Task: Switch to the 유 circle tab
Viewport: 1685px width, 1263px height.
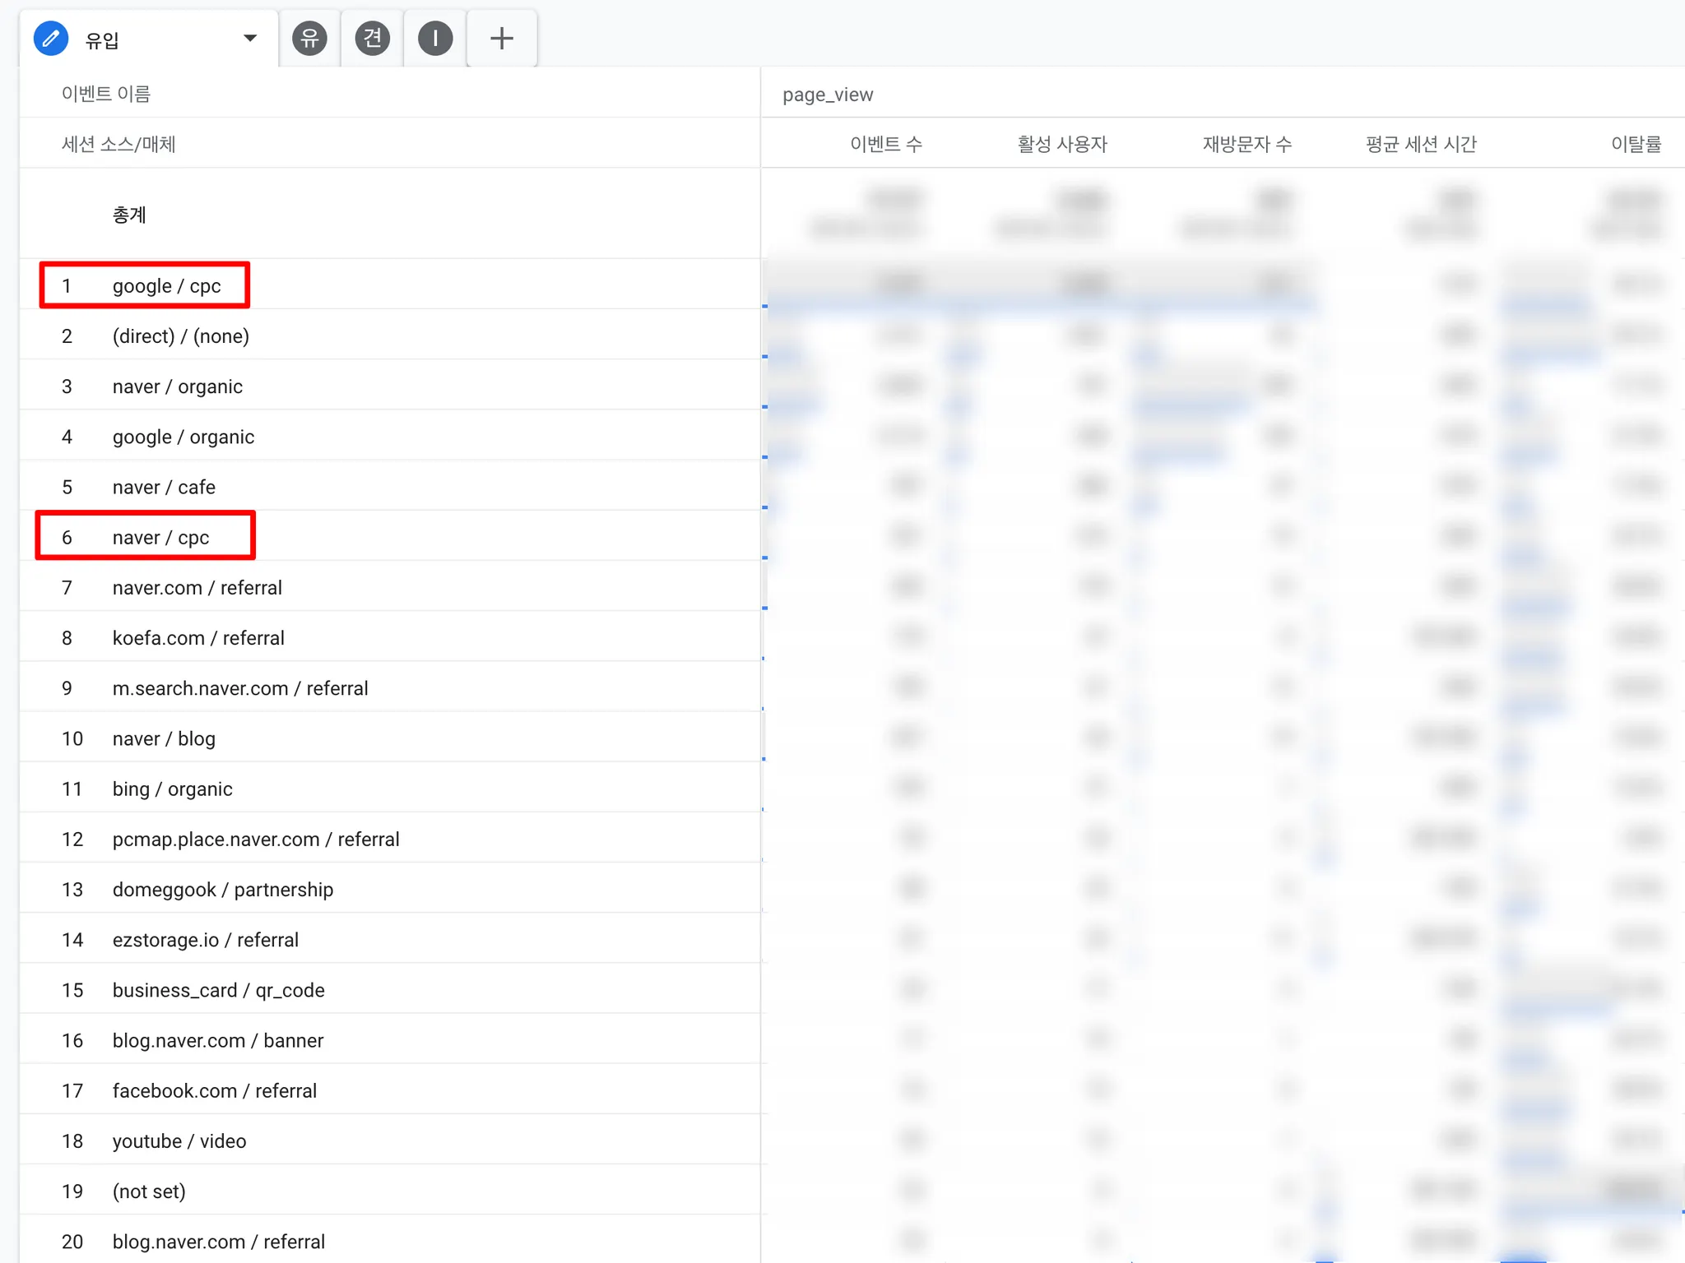Action: 309,39
